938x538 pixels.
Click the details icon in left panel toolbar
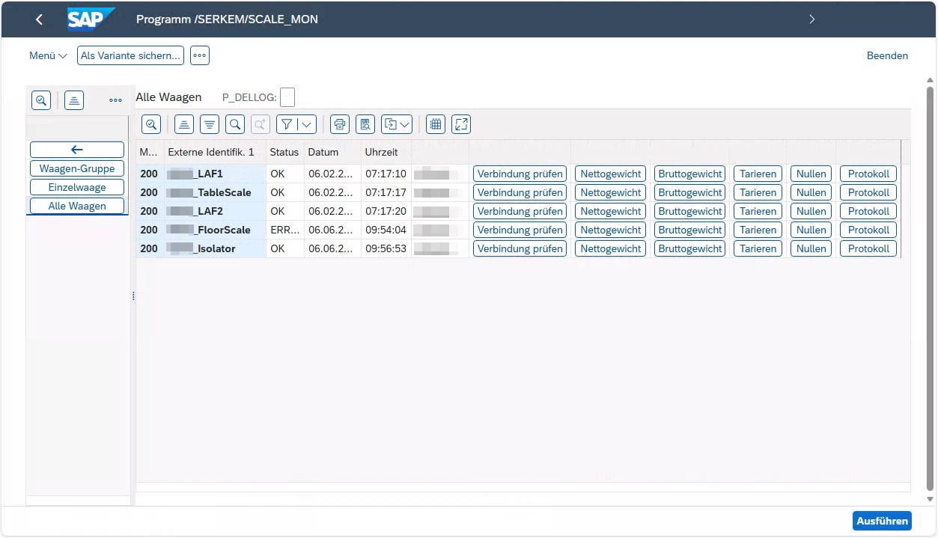40,100
